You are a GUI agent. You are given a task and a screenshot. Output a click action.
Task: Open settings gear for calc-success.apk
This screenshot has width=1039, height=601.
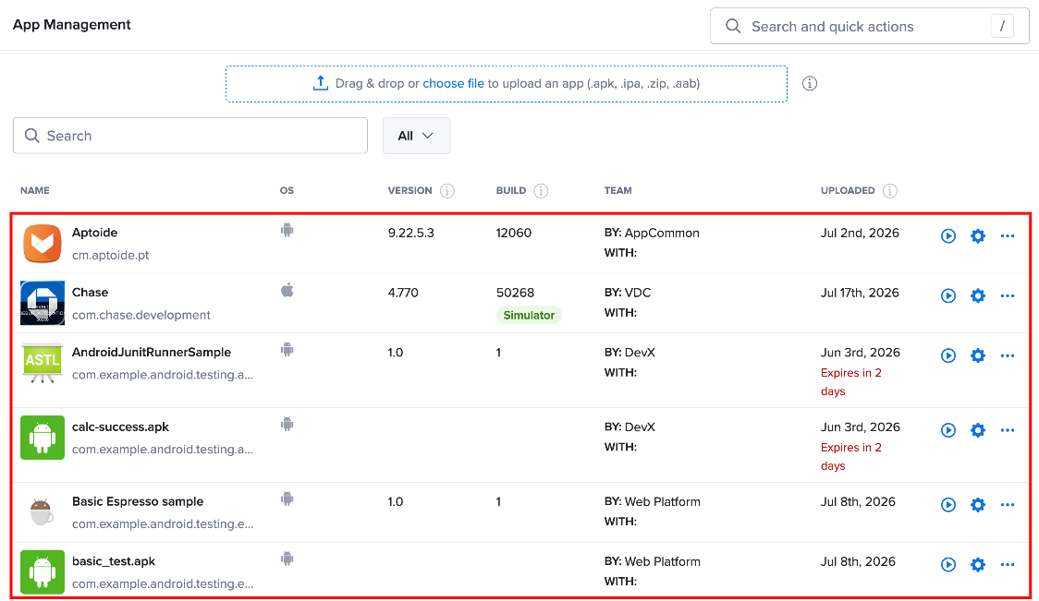[x=977, y=430]
